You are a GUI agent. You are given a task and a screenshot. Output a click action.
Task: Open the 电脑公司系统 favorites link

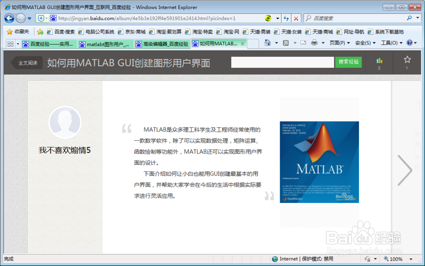(96, 32)
